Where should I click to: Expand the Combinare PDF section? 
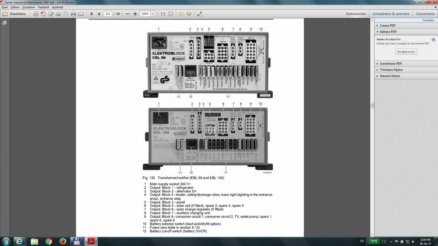pyautogui.click(x=390, y=63)
